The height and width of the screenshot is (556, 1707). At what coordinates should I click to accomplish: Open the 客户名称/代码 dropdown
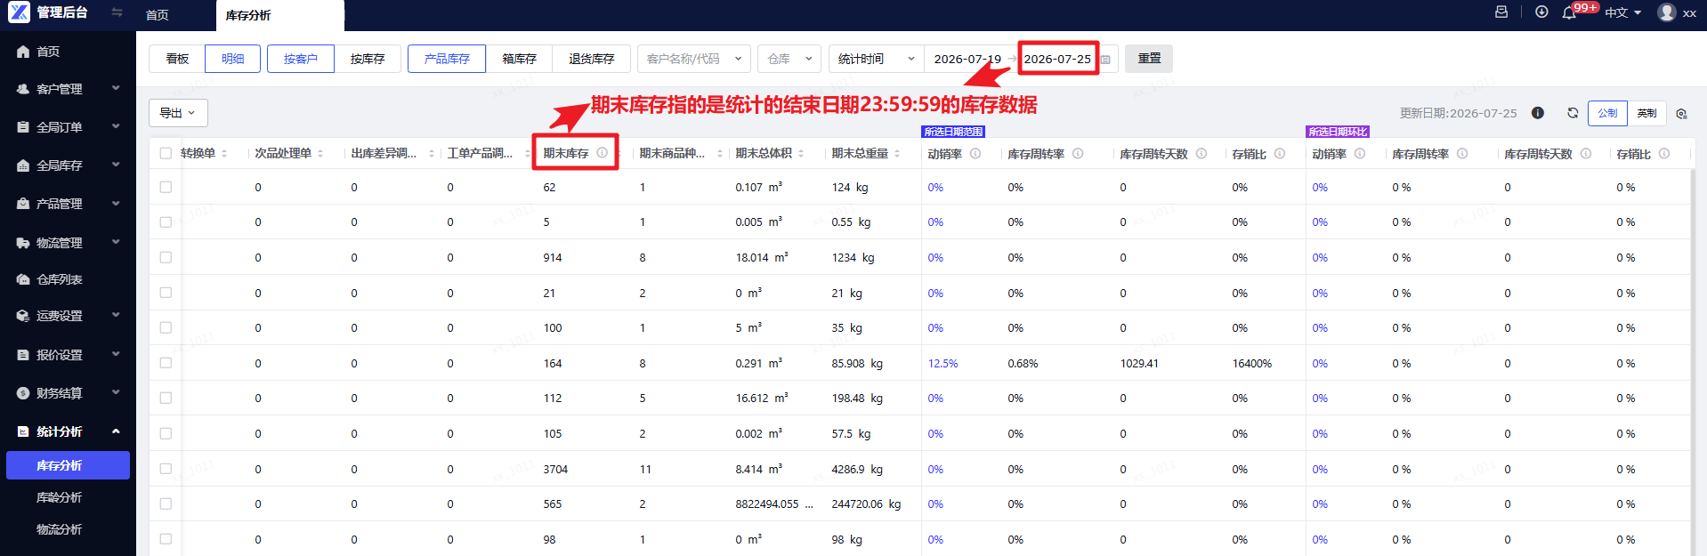point(694,59)
